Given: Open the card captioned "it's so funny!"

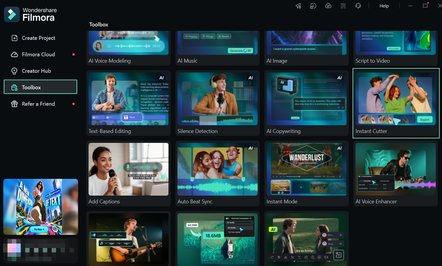Looking at the screenshot, I should (x=307, y=238).
